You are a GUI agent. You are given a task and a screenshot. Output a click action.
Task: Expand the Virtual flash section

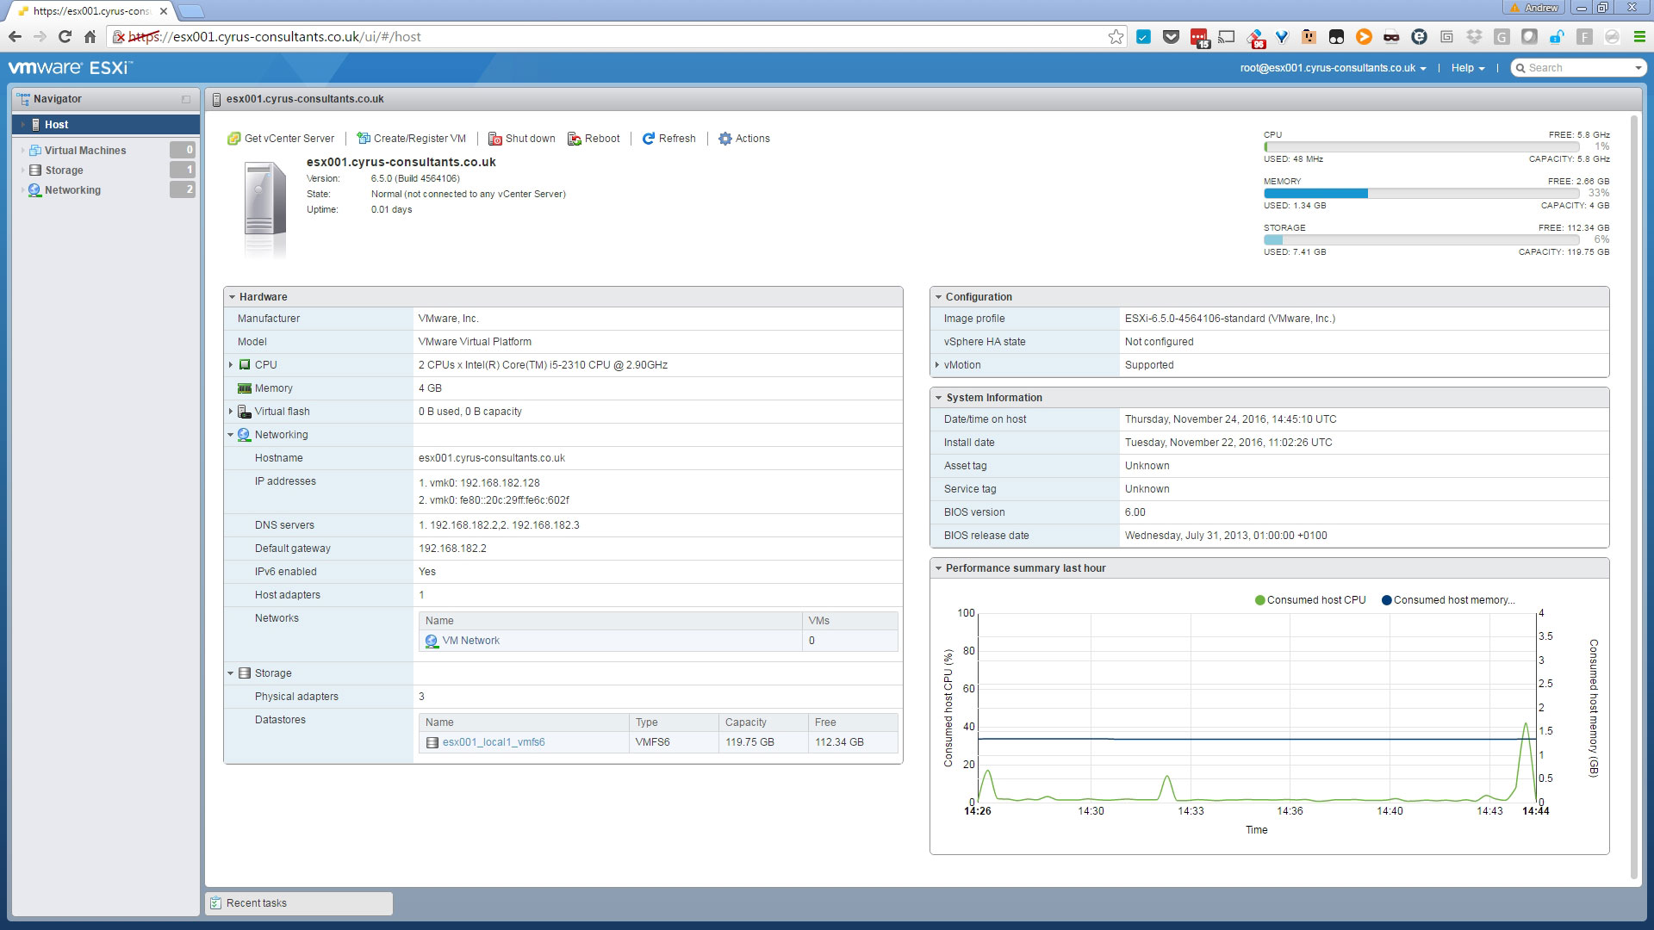[231, 411]
